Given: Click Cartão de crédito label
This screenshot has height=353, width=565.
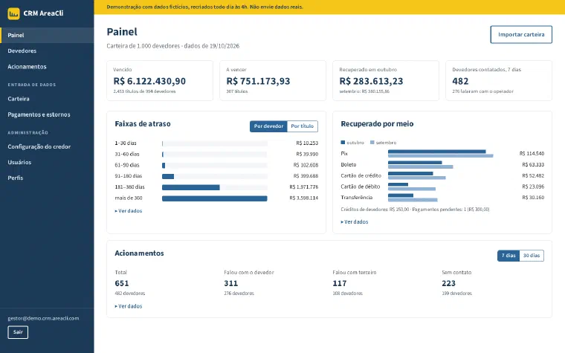Looking at the screenshot, I should (361, 176).
